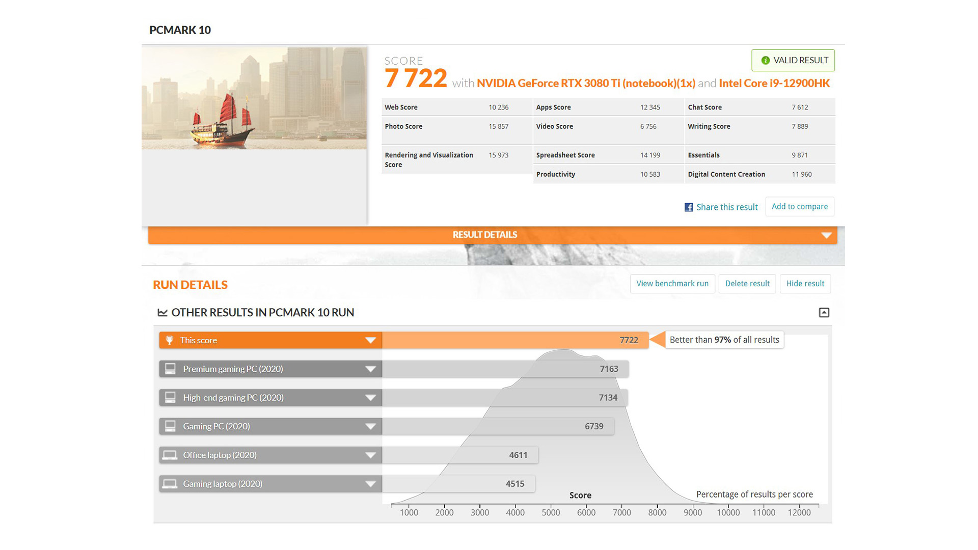Click the Gaming laptop 4515 score bar
The height and width of the screenshot is (550, 978).
tap(458, 484)
